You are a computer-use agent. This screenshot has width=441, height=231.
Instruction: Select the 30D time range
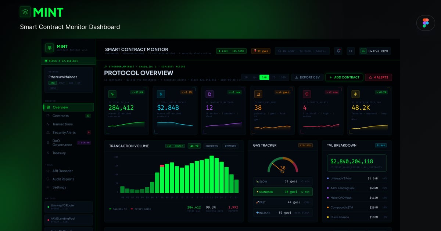pyautogui.click(x=283, y=77)
